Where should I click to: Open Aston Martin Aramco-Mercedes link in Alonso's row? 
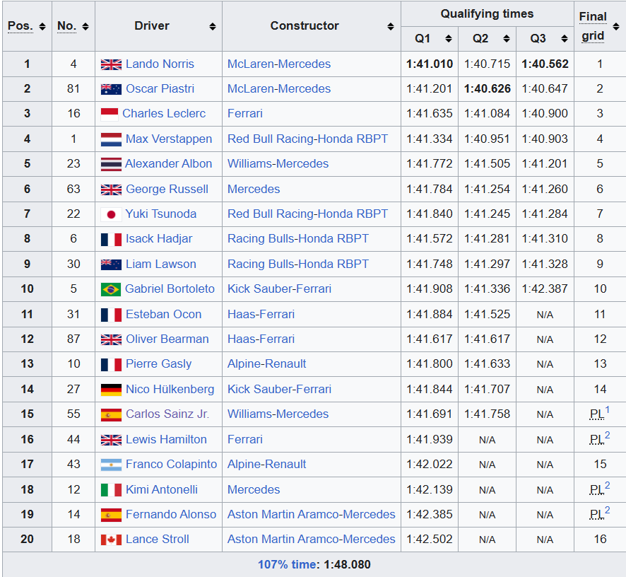pyautogui.click(x=312, y=514)
